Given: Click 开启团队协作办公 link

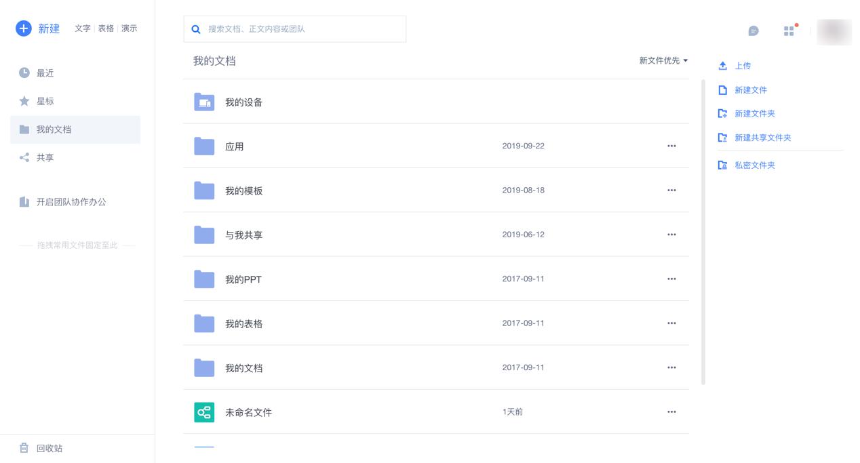Looking at the screenshot, I should point(71,202).
